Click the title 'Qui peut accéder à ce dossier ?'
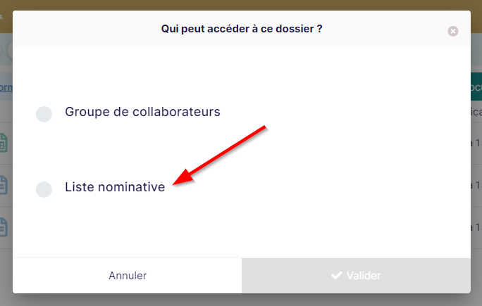Viewport: 482px width, 306px height. pos(242,29)
